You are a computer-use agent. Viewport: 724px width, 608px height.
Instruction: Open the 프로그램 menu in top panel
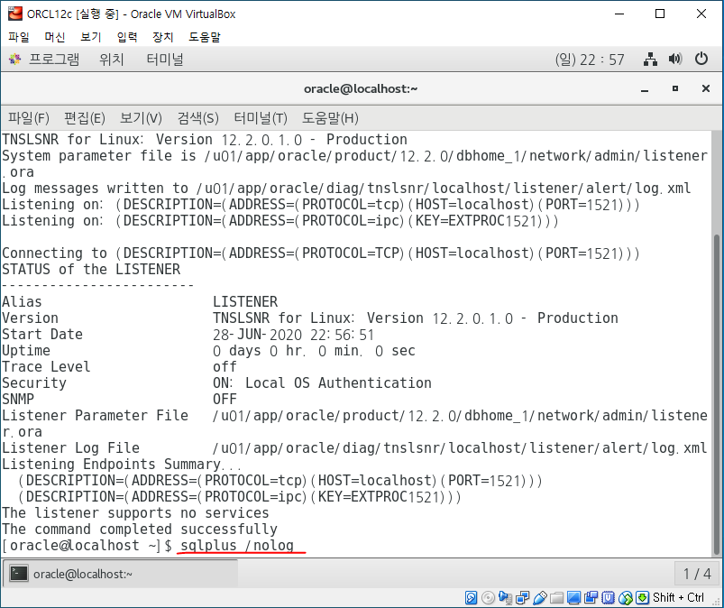click(x=54, y=60)
